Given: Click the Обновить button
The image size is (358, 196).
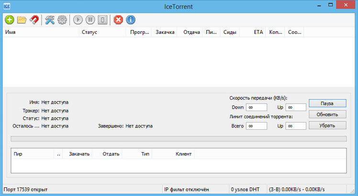Looking at the screenshot, I should [x=327, y=114].
